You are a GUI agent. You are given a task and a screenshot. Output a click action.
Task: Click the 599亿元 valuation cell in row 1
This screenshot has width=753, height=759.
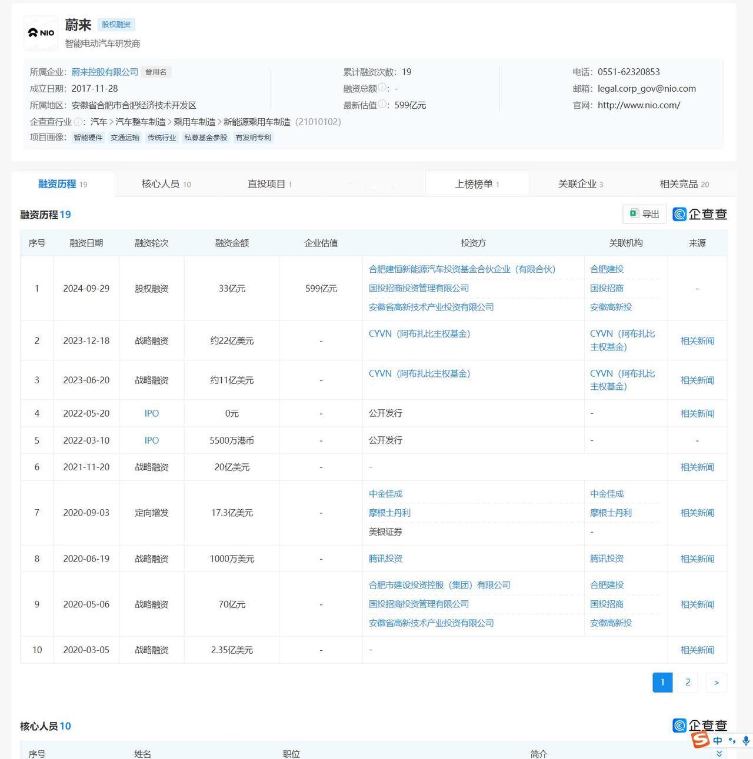click(x=321, y=289)
